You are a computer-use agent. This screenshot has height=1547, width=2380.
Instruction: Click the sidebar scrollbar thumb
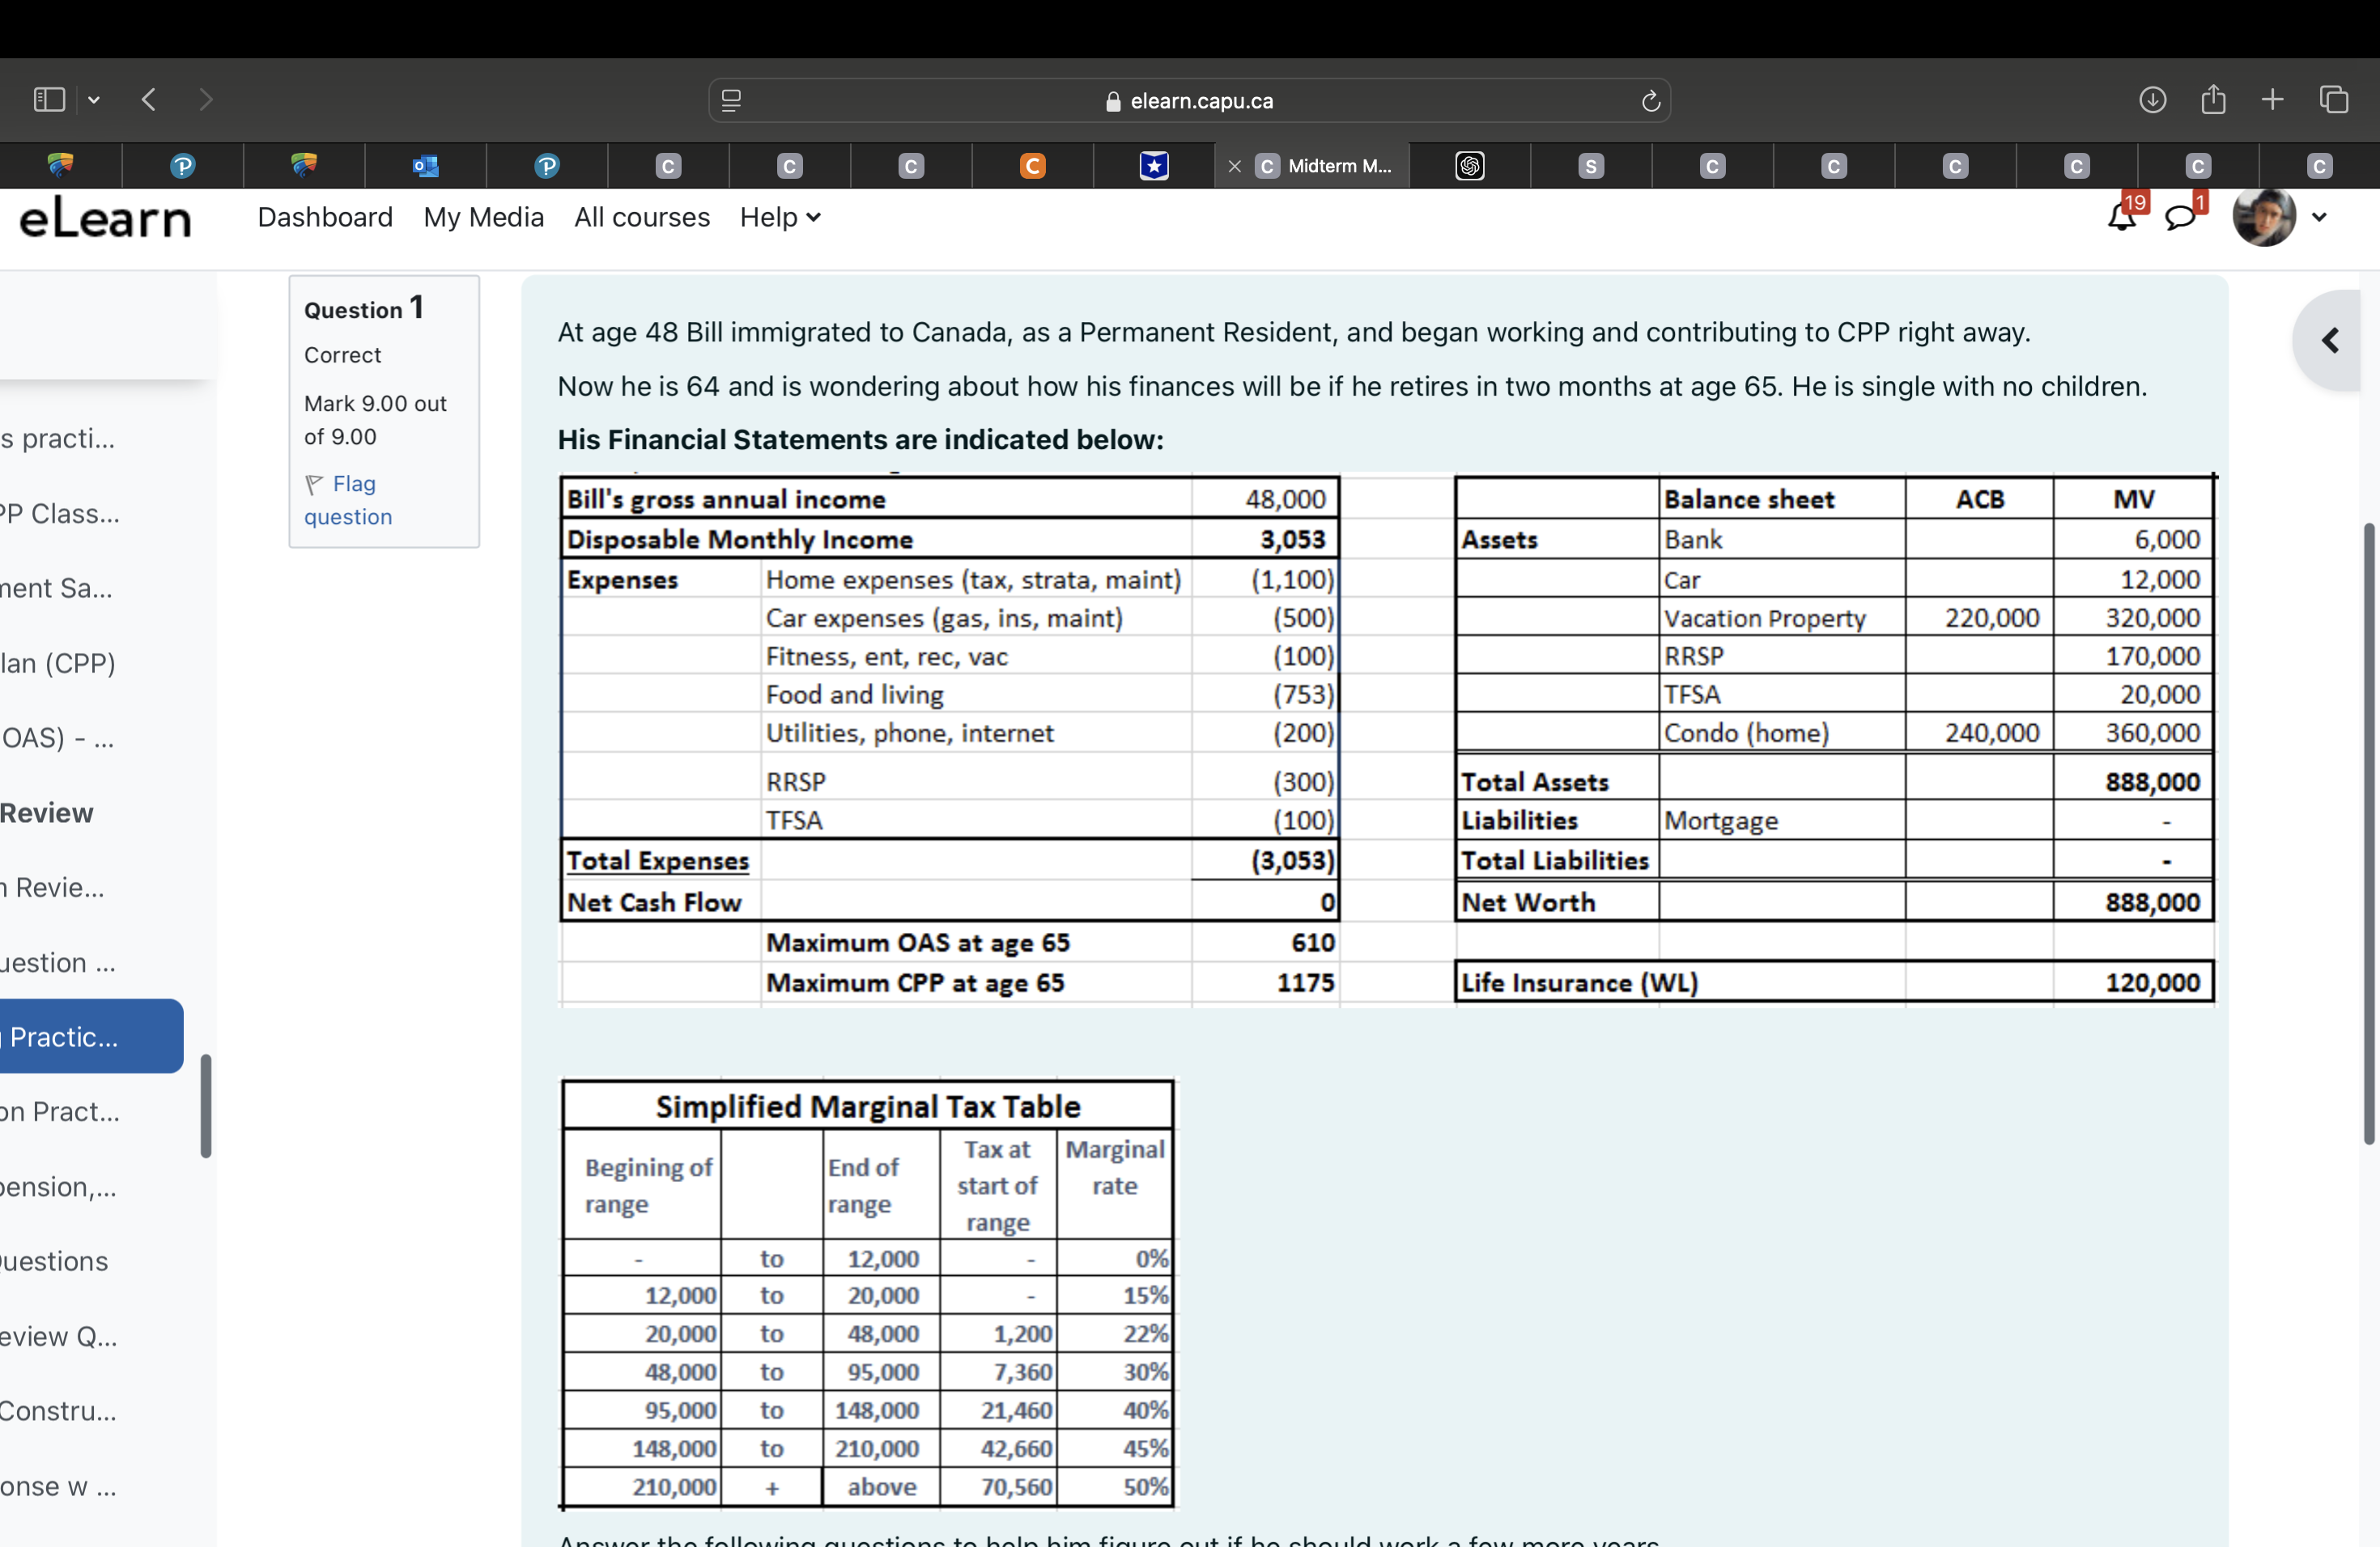[x=206, y=1106]
